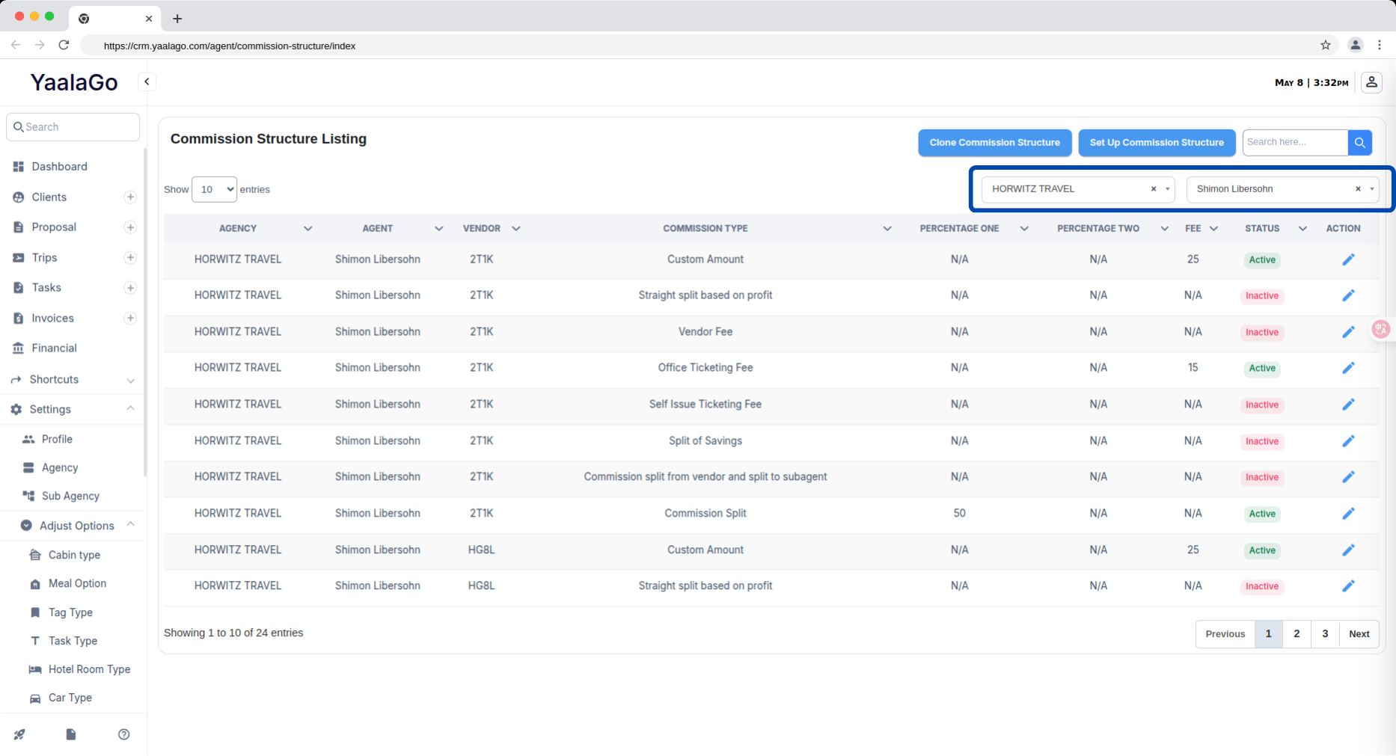The height and width of the screenshot is (756, 1396).
Task: Edit the first Custom Amount 2T1K row
Action: (1348, 259)
